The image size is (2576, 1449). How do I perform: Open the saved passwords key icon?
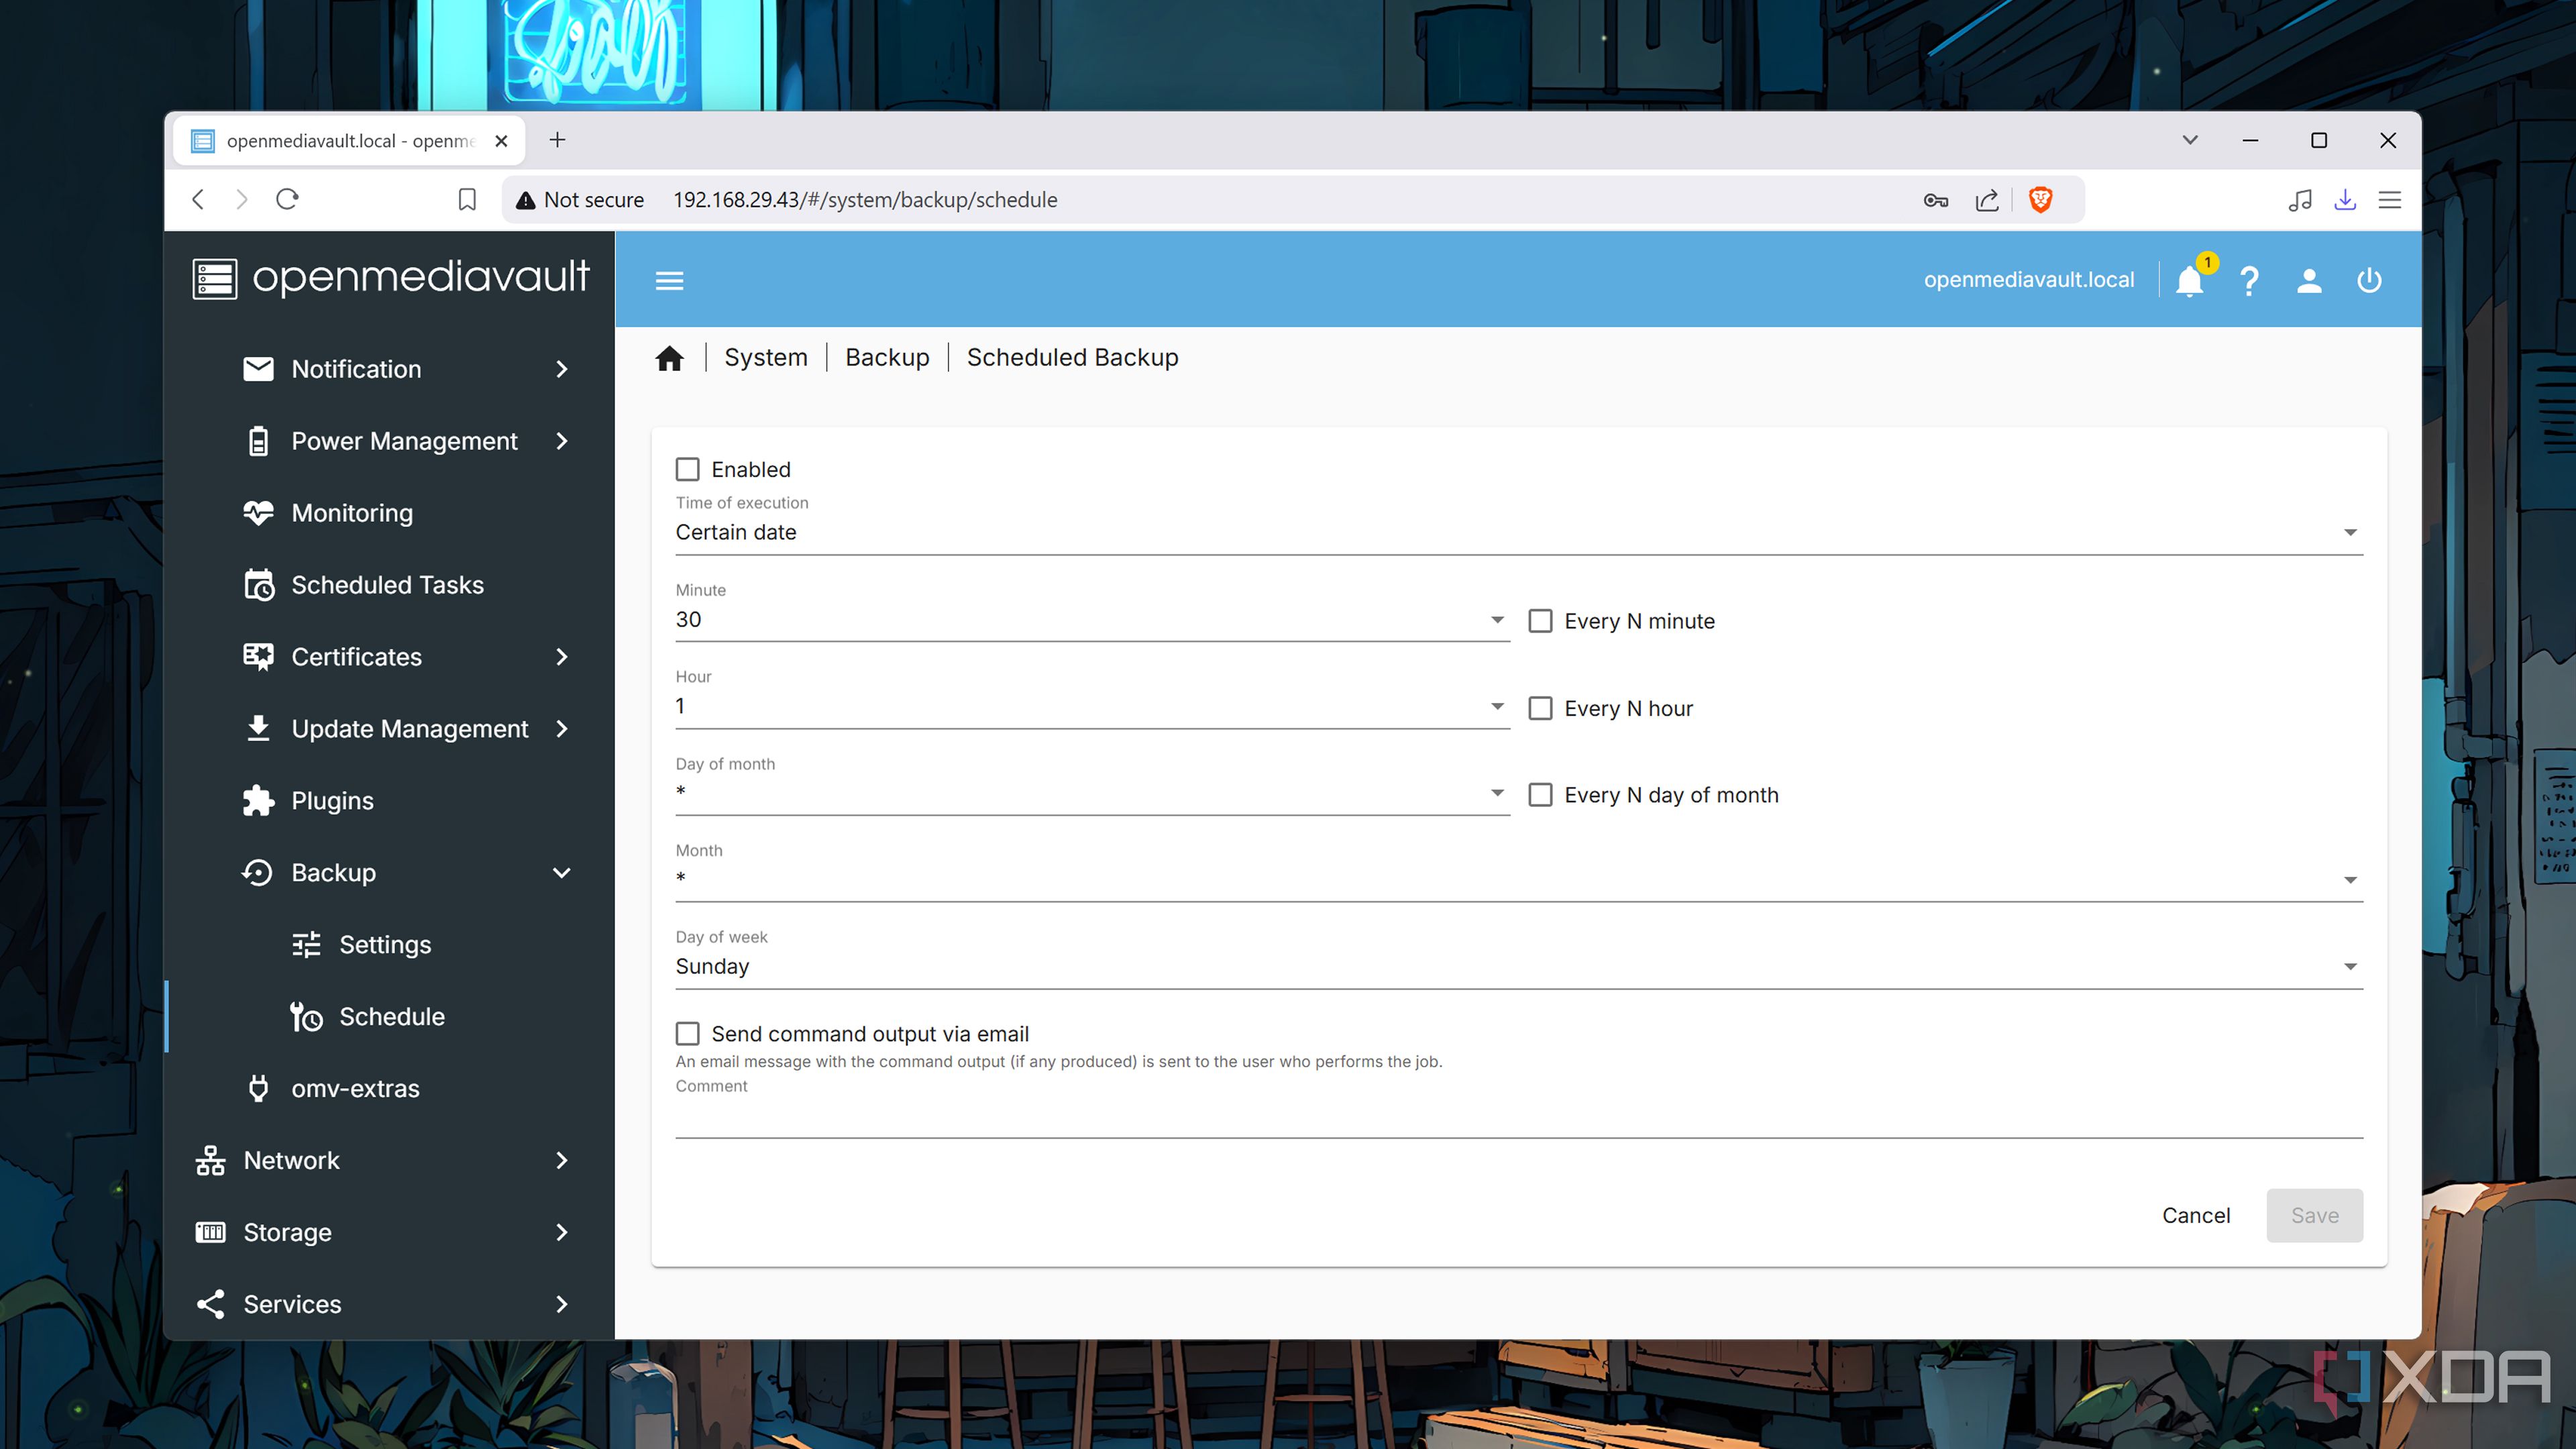[1936, 200]
